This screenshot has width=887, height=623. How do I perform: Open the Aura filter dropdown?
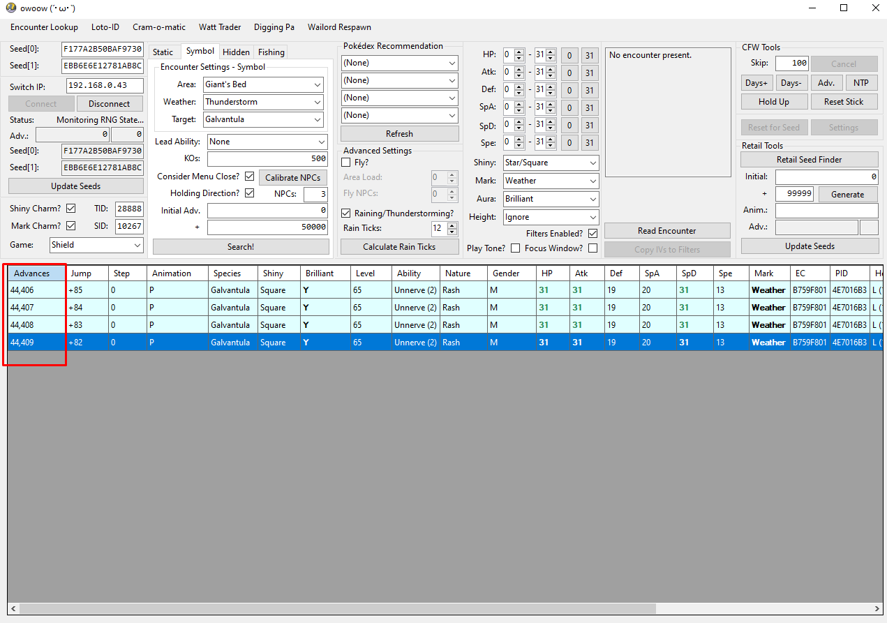click(x=551, y=199)
